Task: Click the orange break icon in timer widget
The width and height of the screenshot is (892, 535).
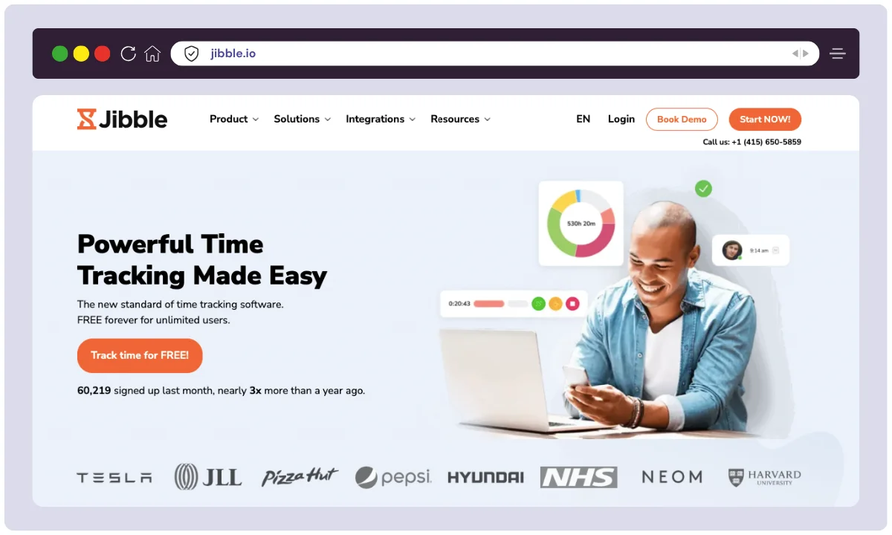Action: click(555, 303)
